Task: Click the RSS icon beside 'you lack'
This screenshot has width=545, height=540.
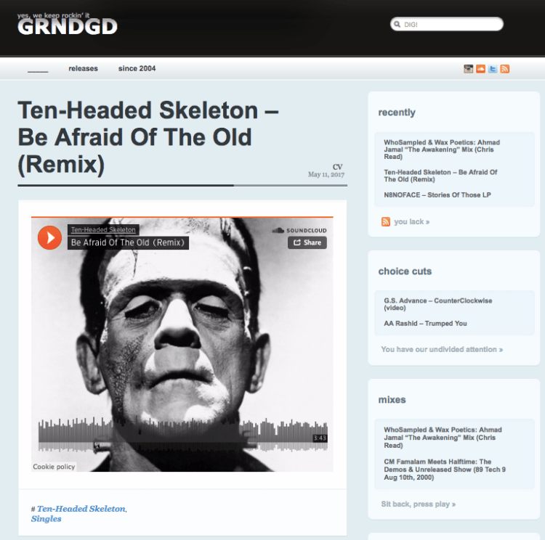Action: click(x=385, y=221)
